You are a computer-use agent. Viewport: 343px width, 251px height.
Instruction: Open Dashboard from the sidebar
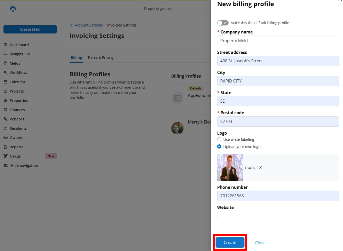click(x=19, y=45)
